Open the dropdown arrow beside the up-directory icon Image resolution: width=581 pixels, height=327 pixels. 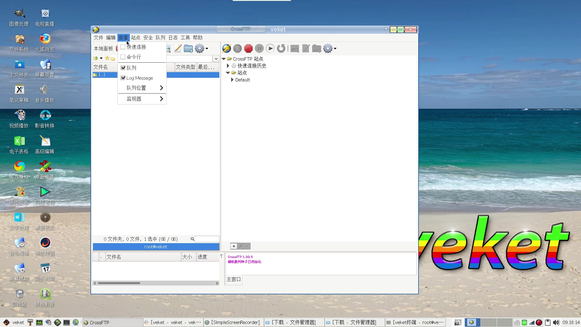[x=101, y=58]
